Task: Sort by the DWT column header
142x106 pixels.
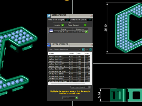Action: (x=80, y=54)
